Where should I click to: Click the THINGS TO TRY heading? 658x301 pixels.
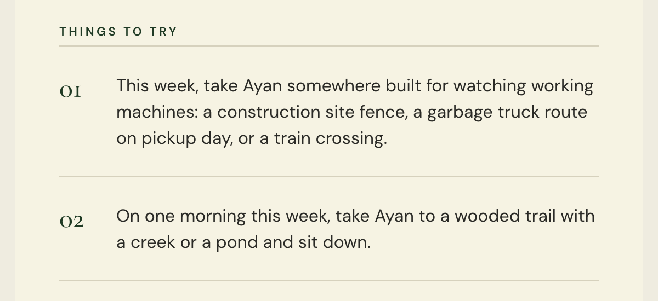tap(118, 32)
